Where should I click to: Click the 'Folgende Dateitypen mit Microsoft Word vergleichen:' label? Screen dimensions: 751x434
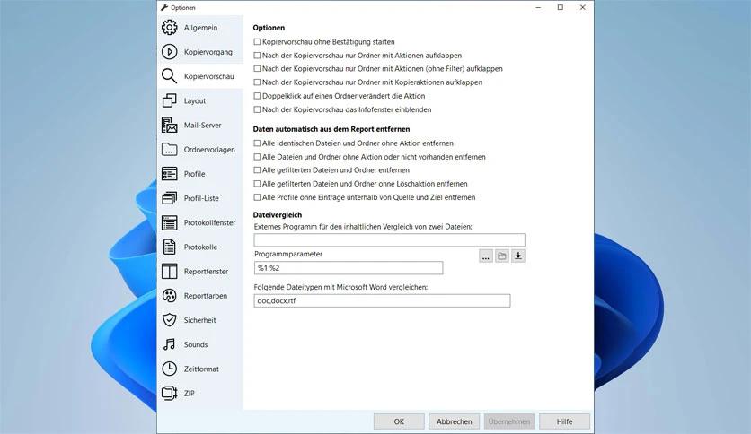click(x=340, y=287)
